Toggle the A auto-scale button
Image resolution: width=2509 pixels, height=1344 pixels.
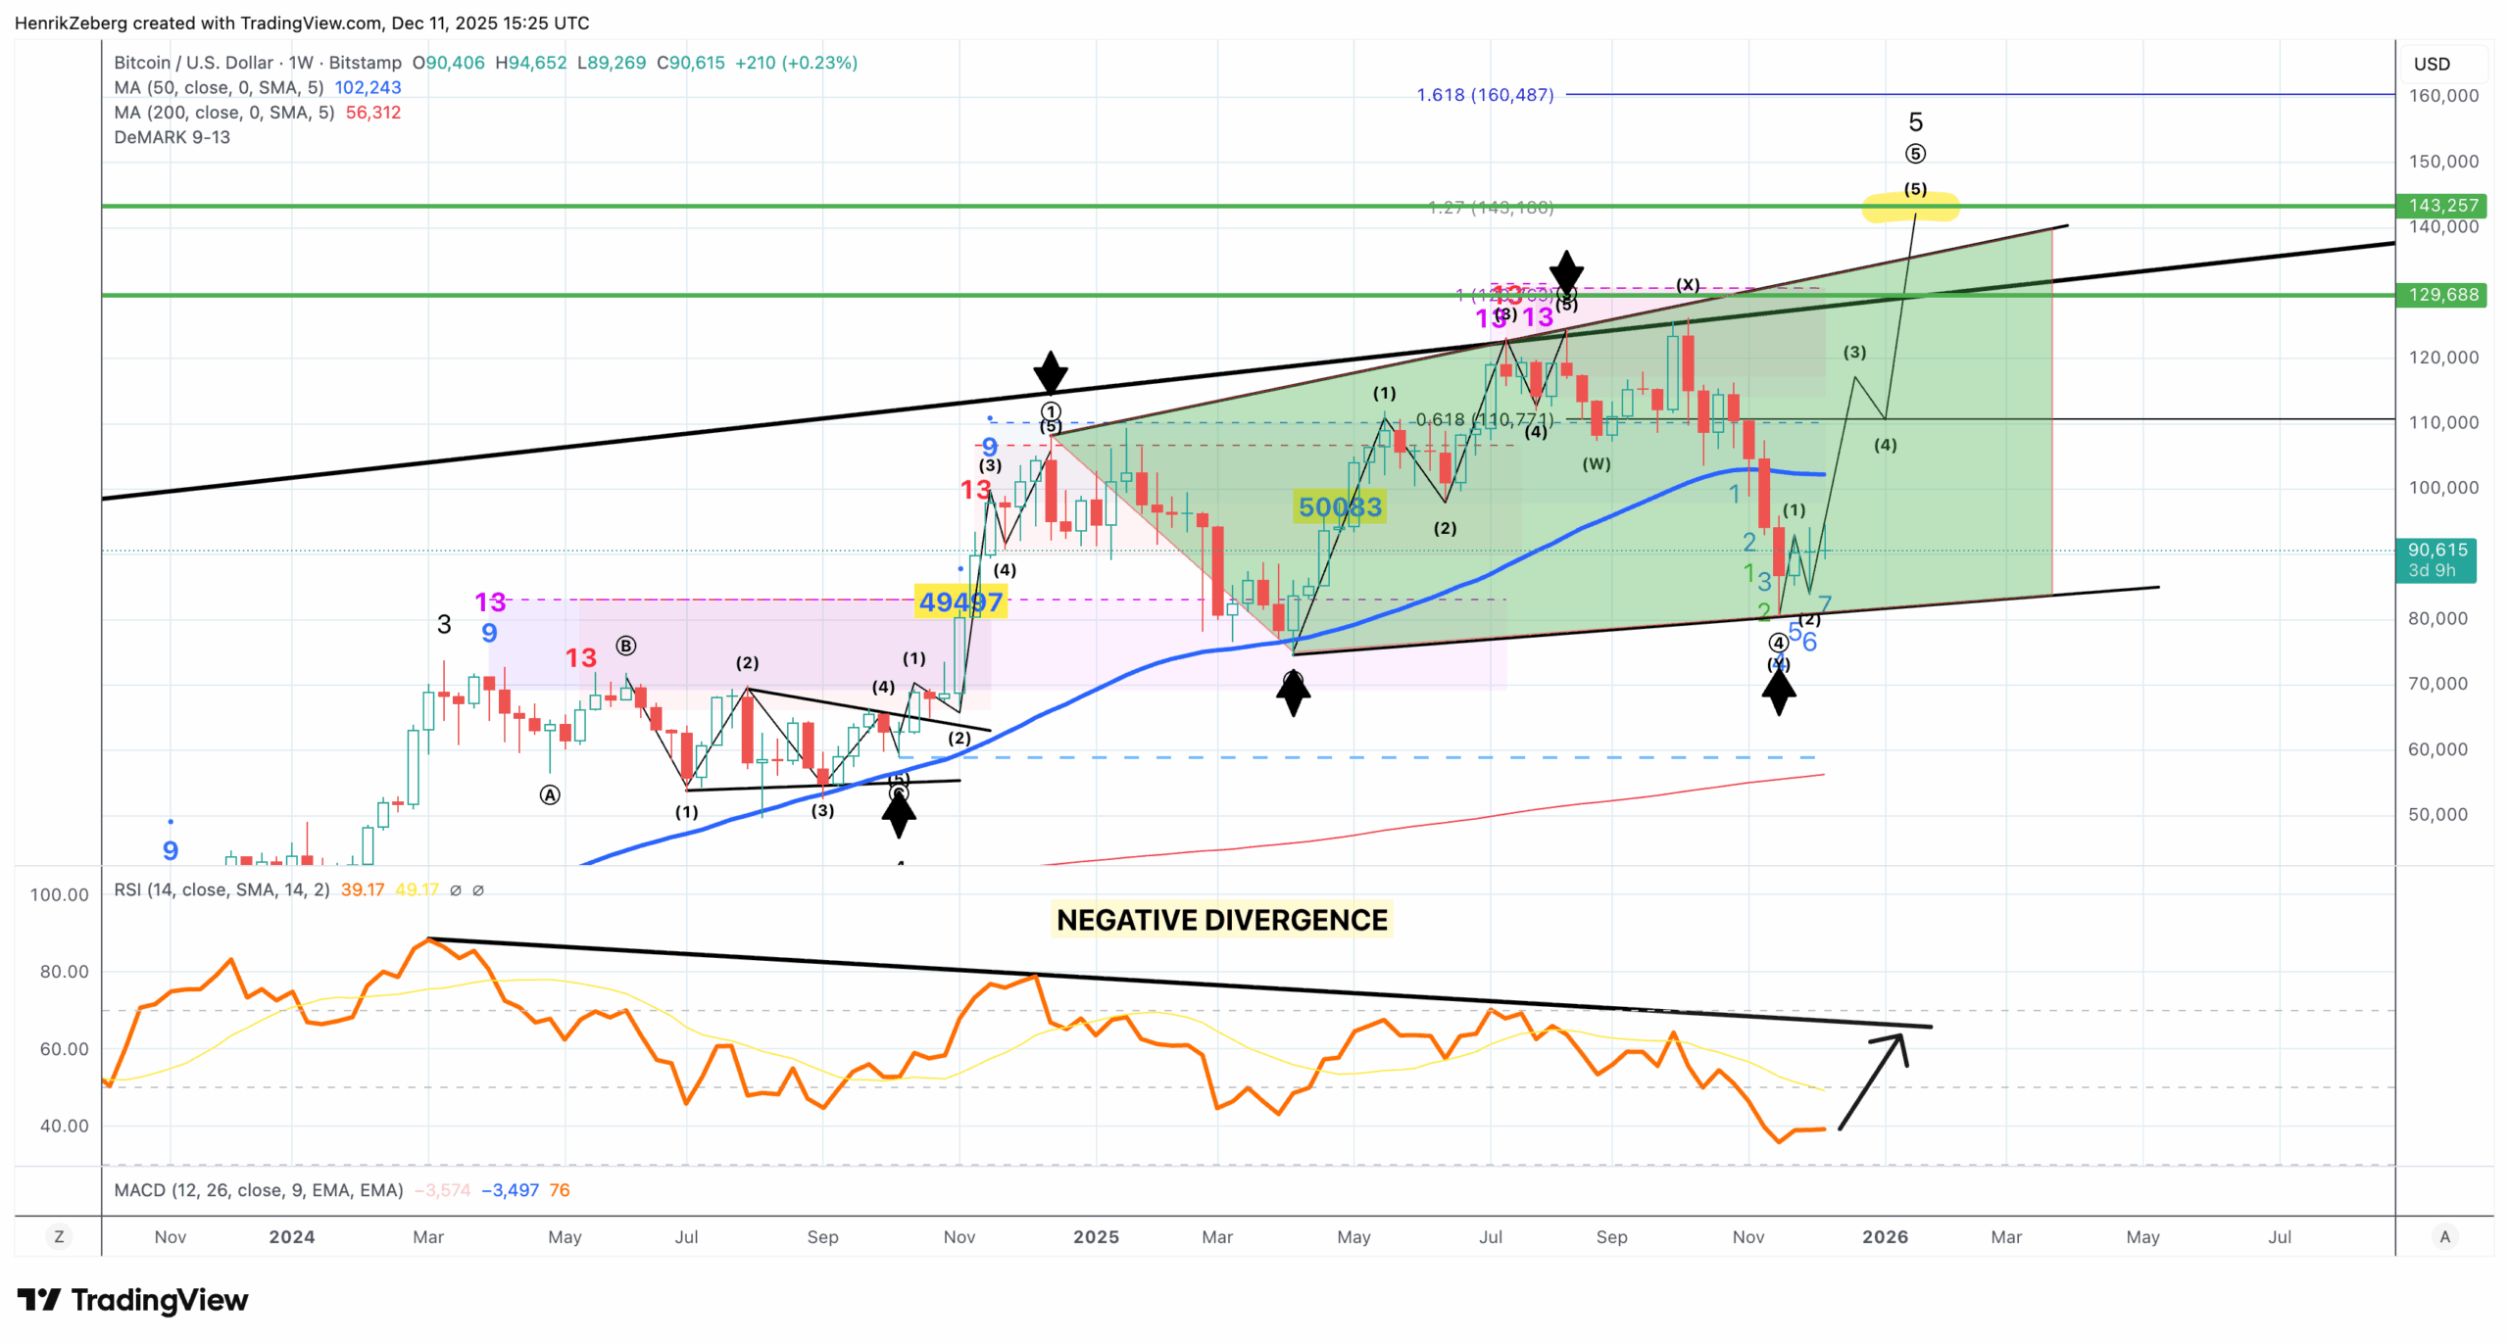tap(2444, 1236)
